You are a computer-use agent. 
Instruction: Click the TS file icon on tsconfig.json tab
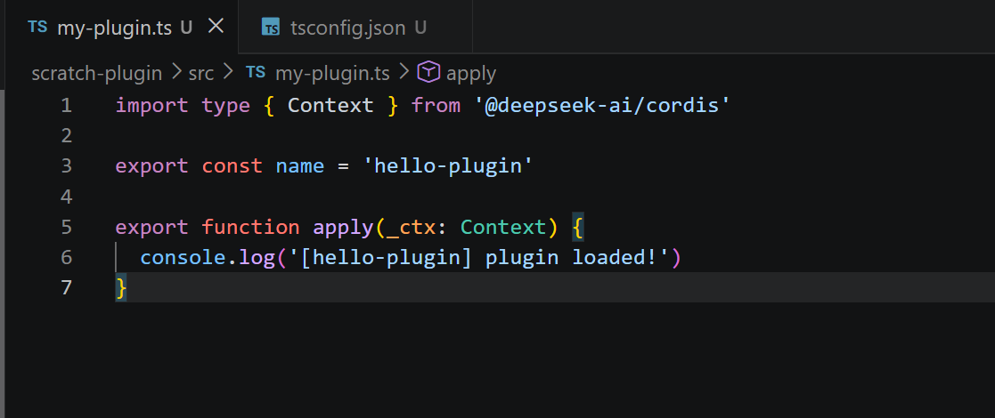click(271, 28)
